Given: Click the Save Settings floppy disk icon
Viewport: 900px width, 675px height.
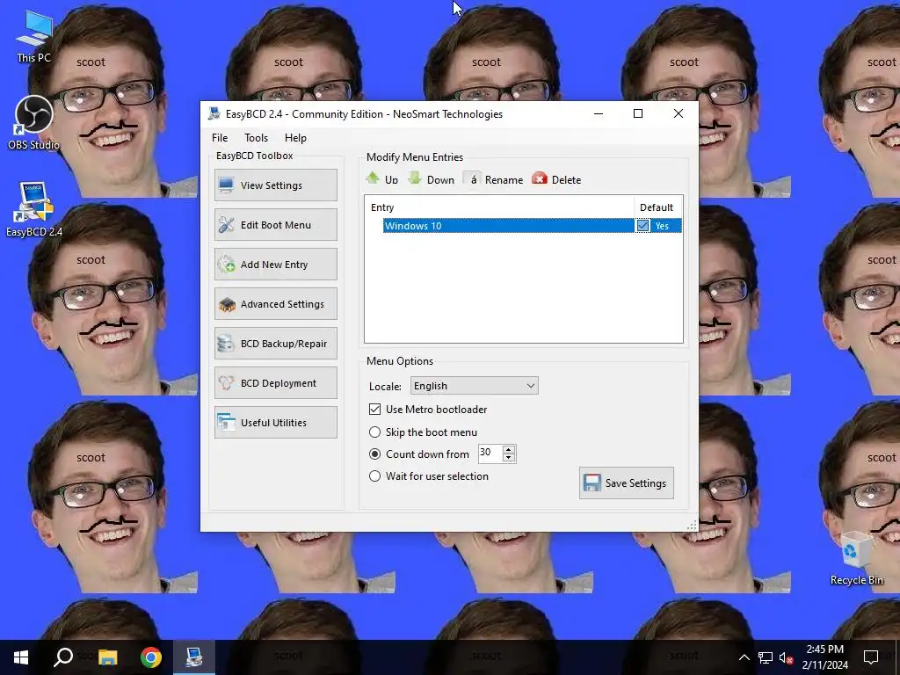Looking at the screenshot, I should tap(592, 483).
